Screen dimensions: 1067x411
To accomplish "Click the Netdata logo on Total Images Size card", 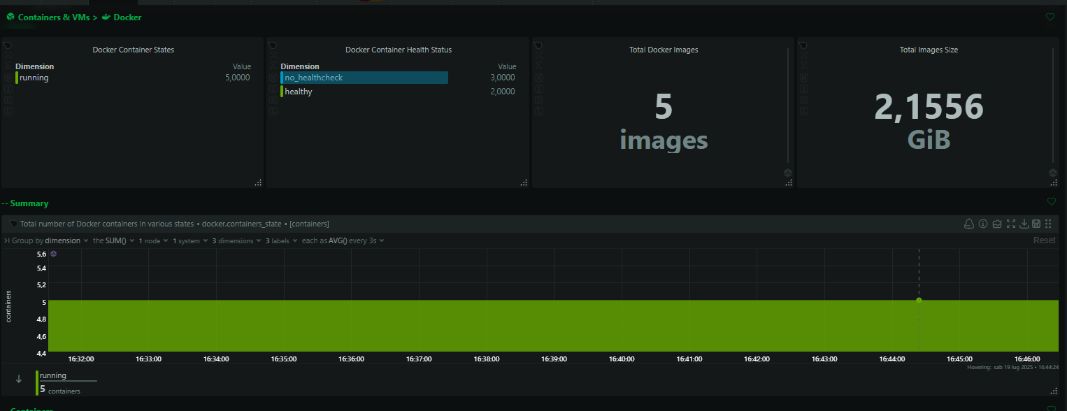I will tap(804, 45).
